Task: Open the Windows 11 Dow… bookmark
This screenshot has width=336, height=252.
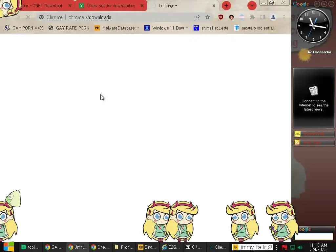Action: pyautogui.click(x=166, y=28)
